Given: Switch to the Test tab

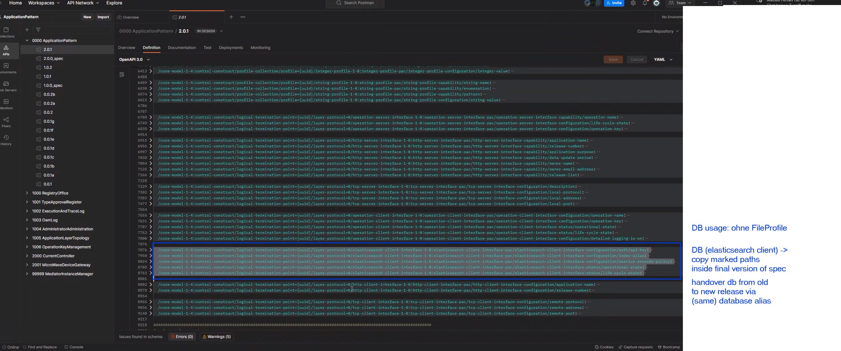Looking at the screenshot, I should tap(207, 48).
